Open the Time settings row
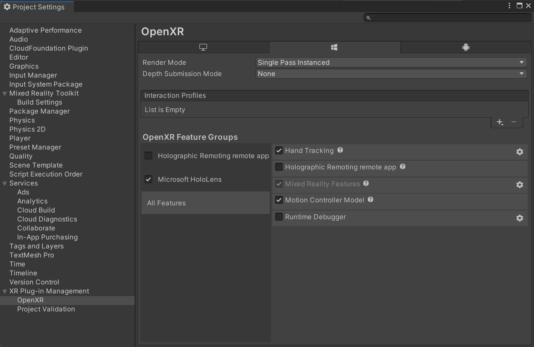 [x=67, y=264]
